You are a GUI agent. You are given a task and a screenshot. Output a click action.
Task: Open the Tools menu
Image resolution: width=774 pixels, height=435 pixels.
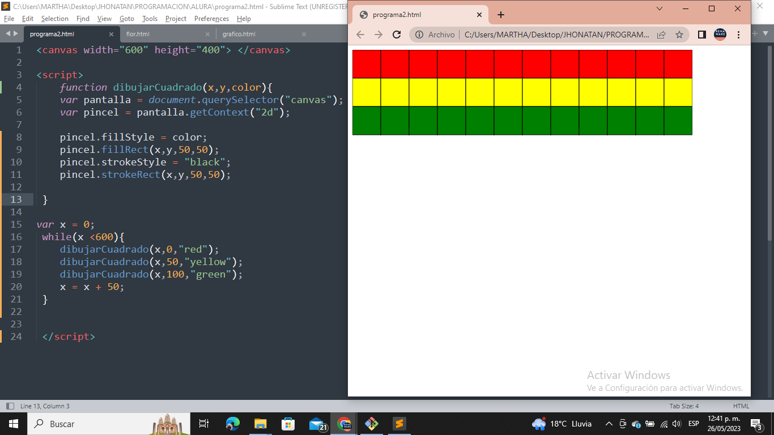coord(150,19)
